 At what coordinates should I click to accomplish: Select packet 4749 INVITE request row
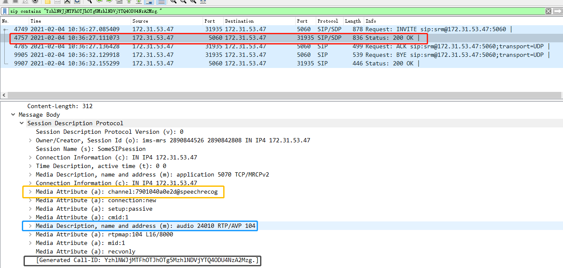(281, 29)
